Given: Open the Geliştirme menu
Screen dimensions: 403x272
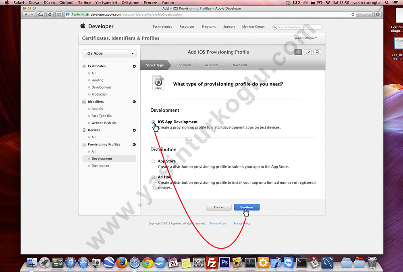Looking at the screenshot, I should tap(130, 2).
